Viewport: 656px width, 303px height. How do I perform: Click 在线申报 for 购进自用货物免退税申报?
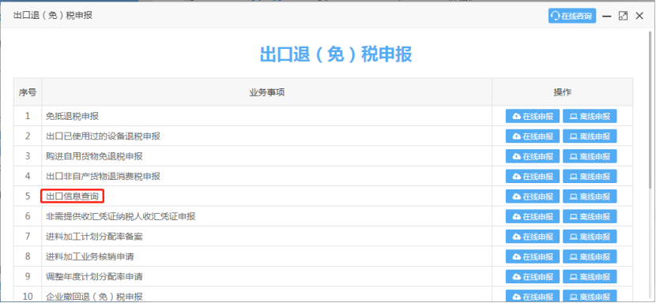click(532, 156)
